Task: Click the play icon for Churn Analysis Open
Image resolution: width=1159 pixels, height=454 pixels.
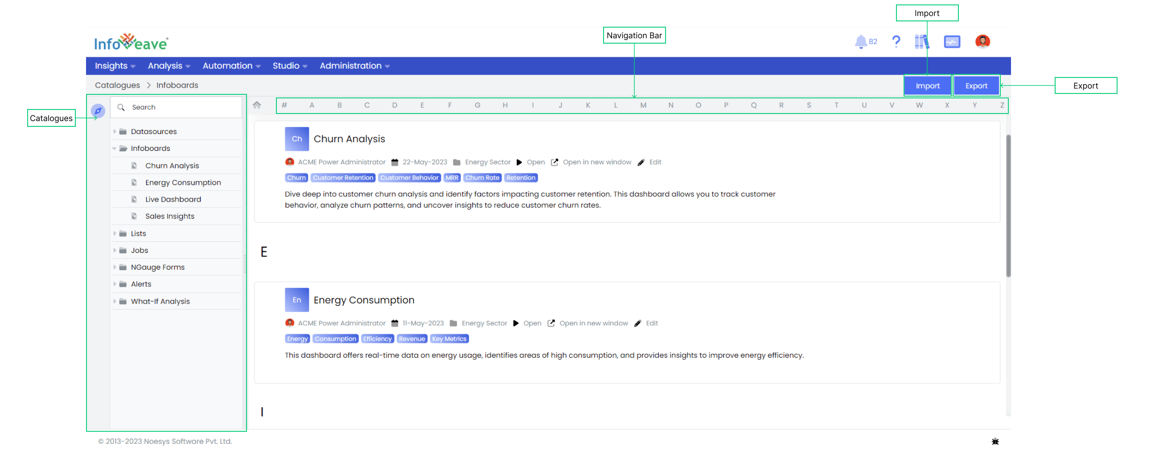Action: 519,162
